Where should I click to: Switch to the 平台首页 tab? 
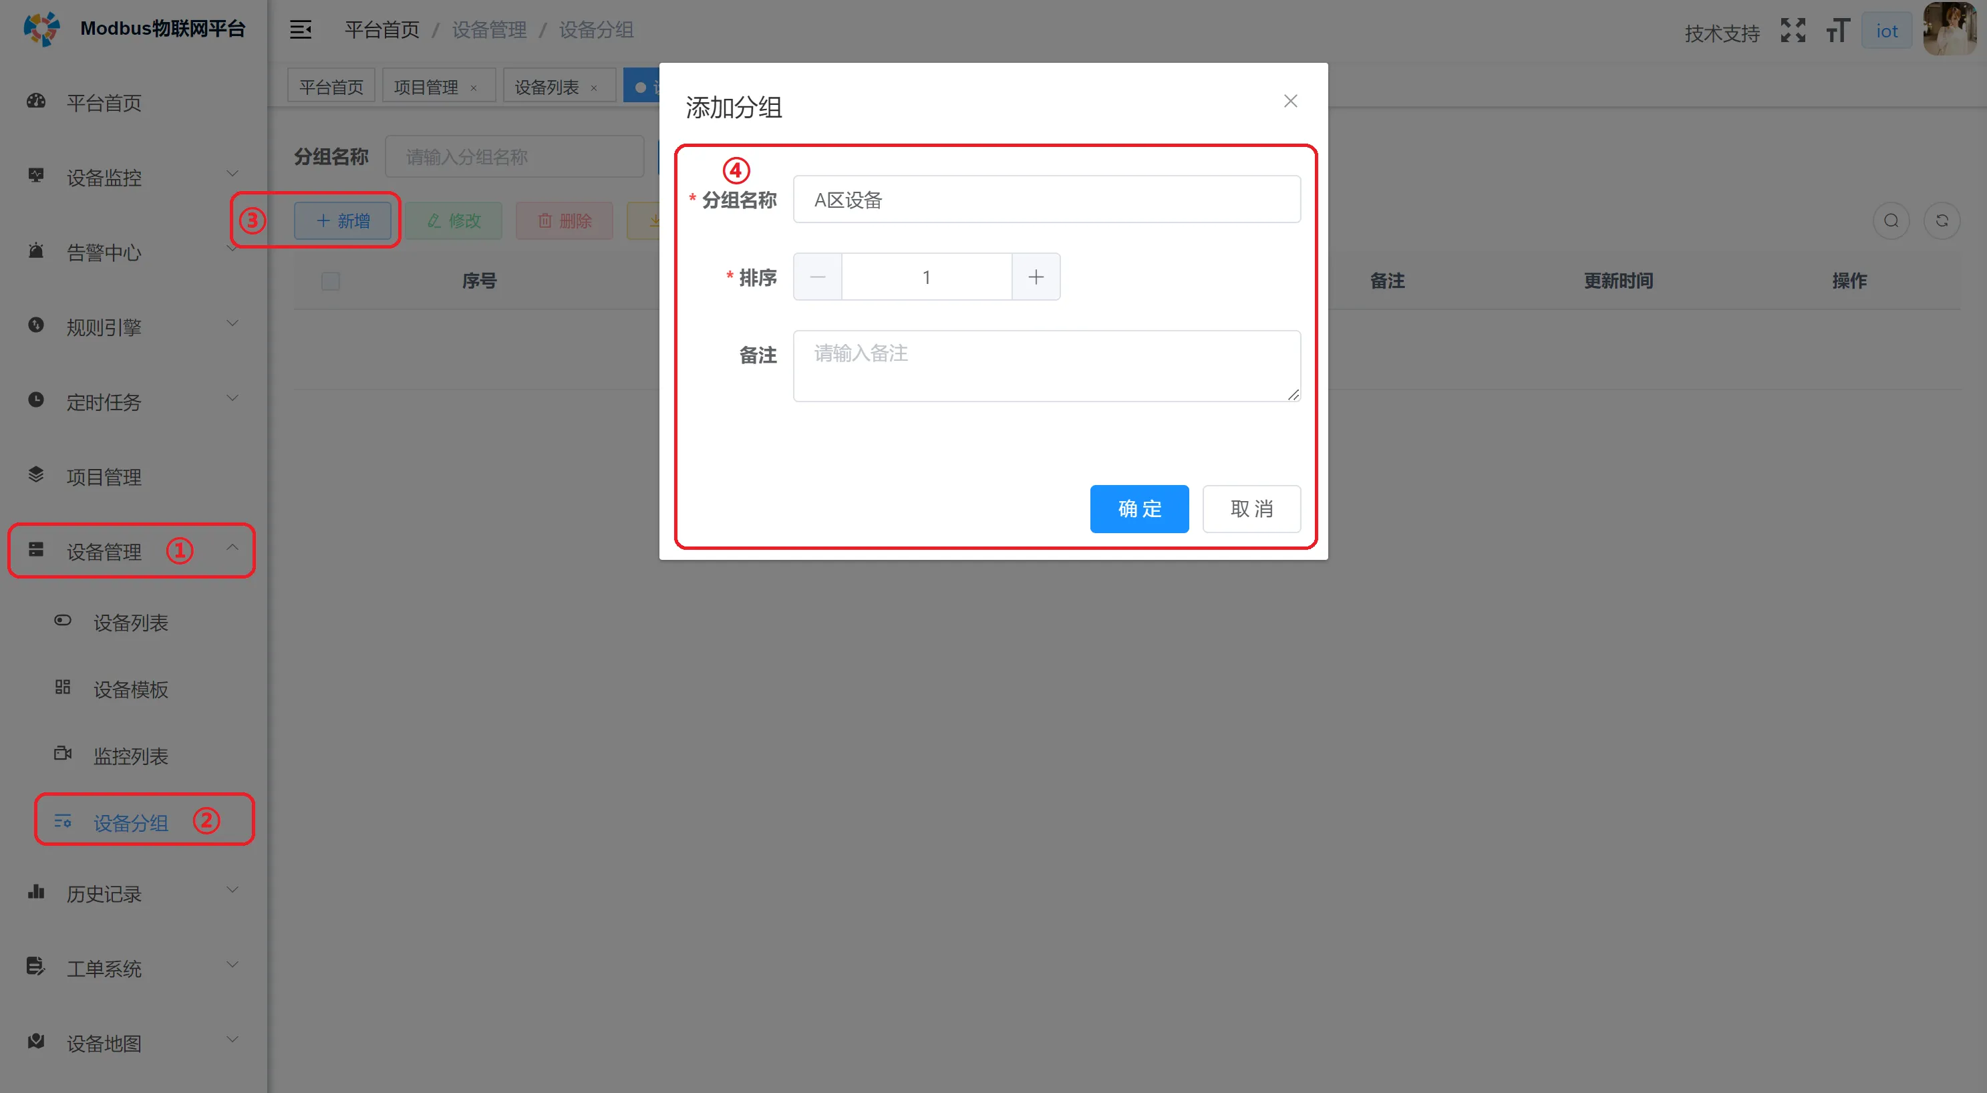pos(331,86)
